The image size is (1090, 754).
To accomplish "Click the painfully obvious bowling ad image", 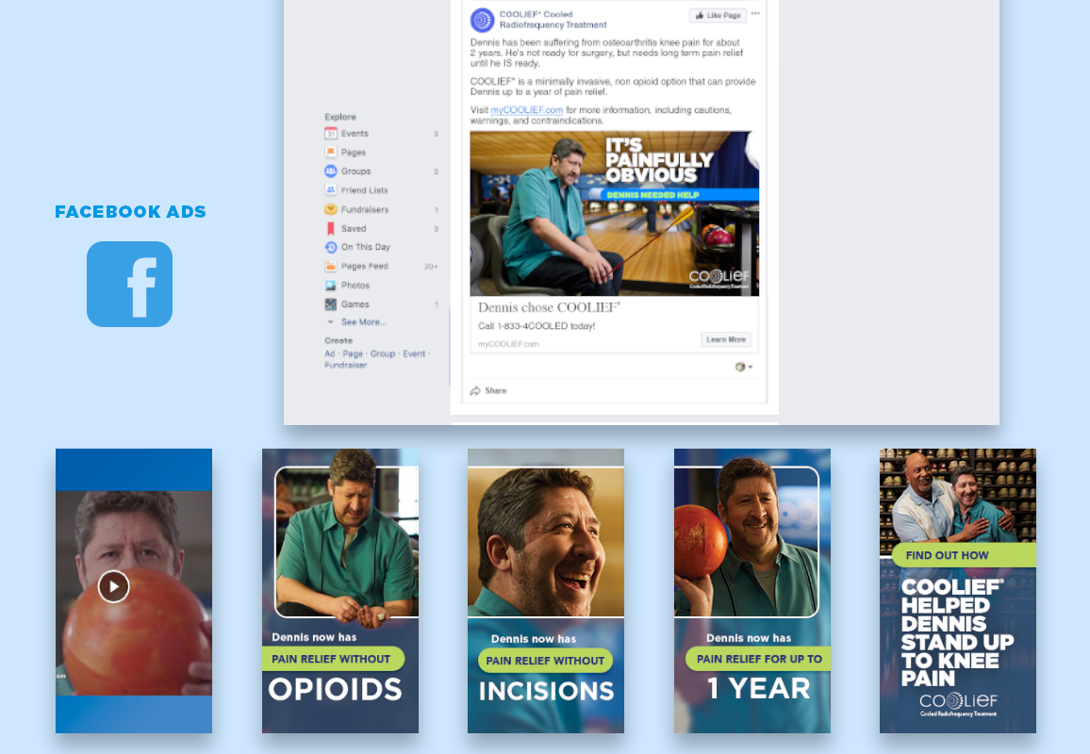I will coord(615,213).
